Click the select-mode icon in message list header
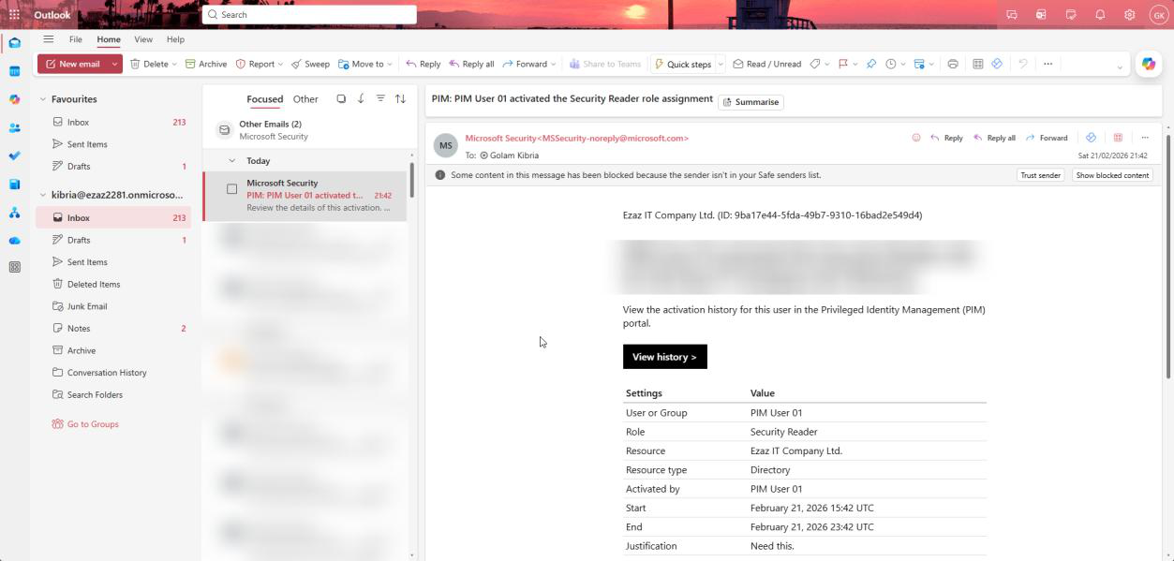The image size is (1174, 561). click(341, 98)
